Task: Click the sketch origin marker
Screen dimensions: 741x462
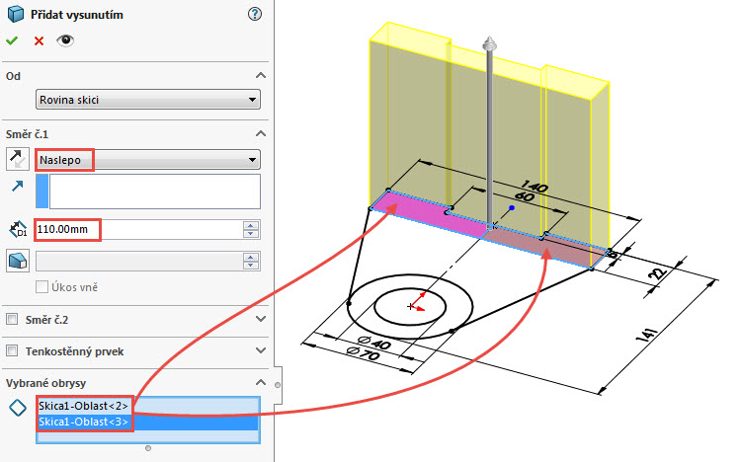Action: [411, 307]
